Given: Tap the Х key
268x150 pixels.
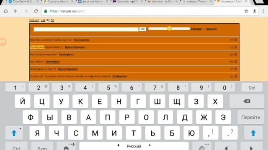Looking at the screenshot, I should (215, 102).
